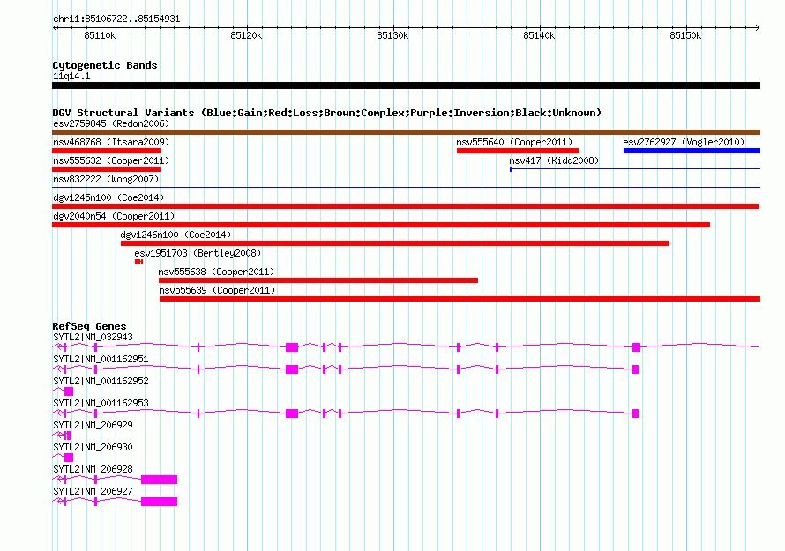The image size is (785, 551).
Task: Click the SYTL2|NM_206929 gene glyph
Action: (62, 436)
